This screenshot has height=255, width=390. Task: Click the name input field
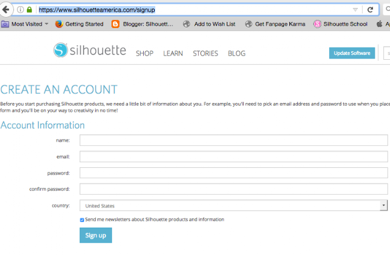[233, 140]
